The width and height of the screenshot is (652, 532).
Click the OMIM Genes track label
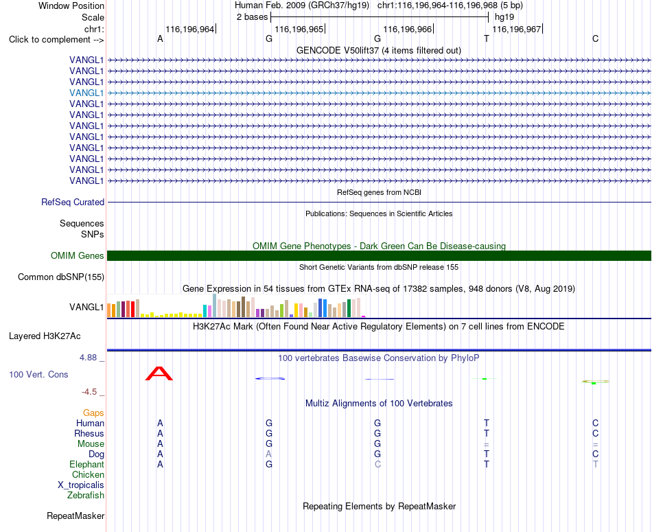[x=77, y=255]
